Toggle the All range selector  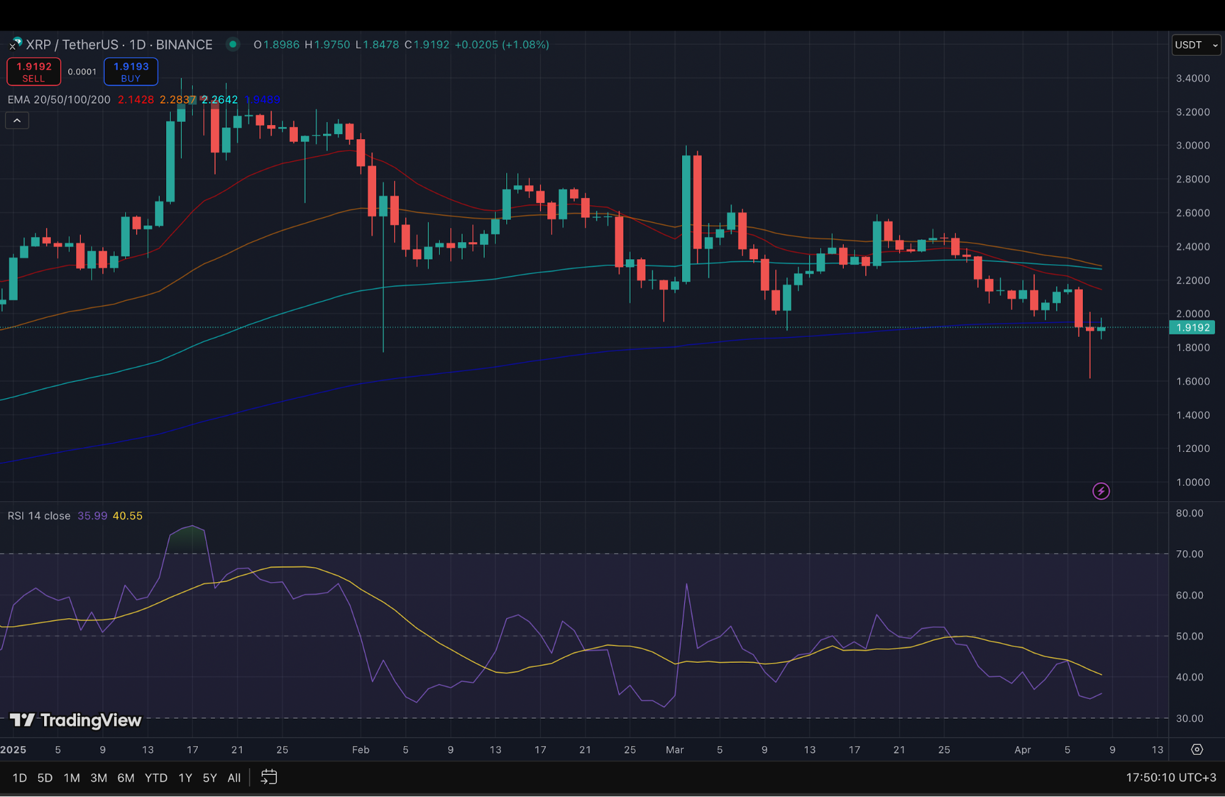pyautogui.click(x=233, y=777)
